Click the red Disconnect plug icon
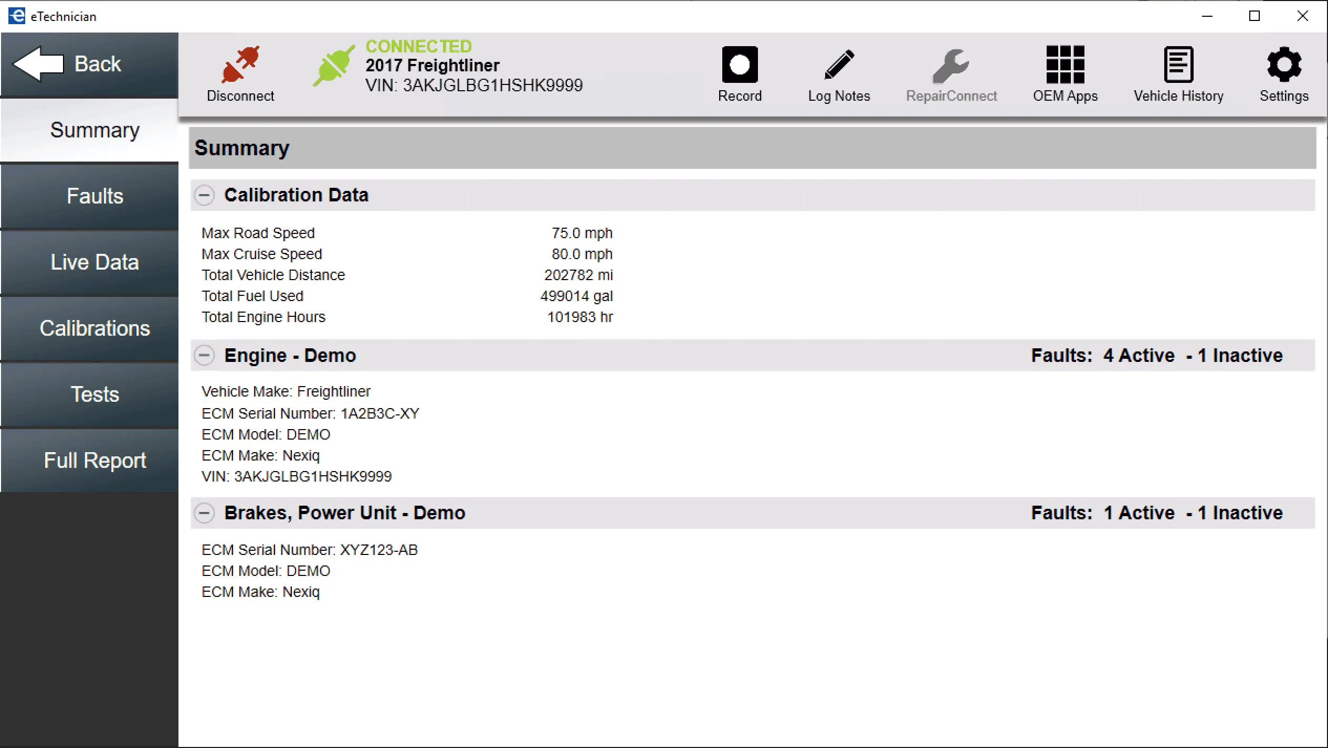Image resolution: width=1328 pixels, height=748 pixels. pyautogui.click(x=240, y=65)
